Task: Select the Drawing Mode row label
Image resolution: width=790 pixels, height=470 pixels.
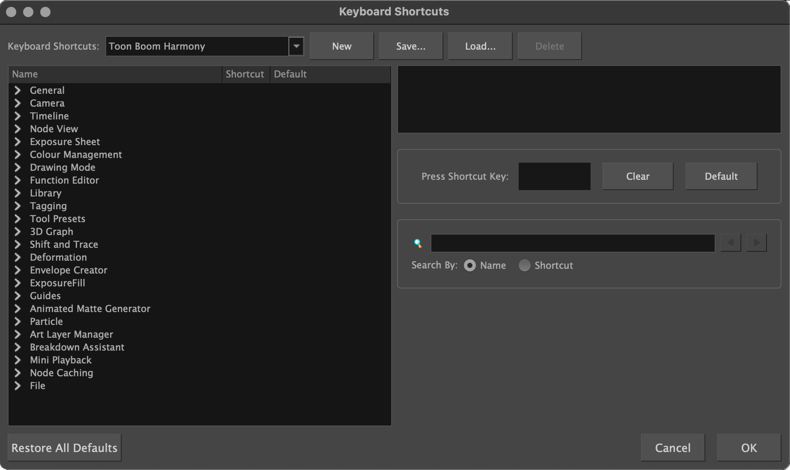Action: tap(62, 167)
